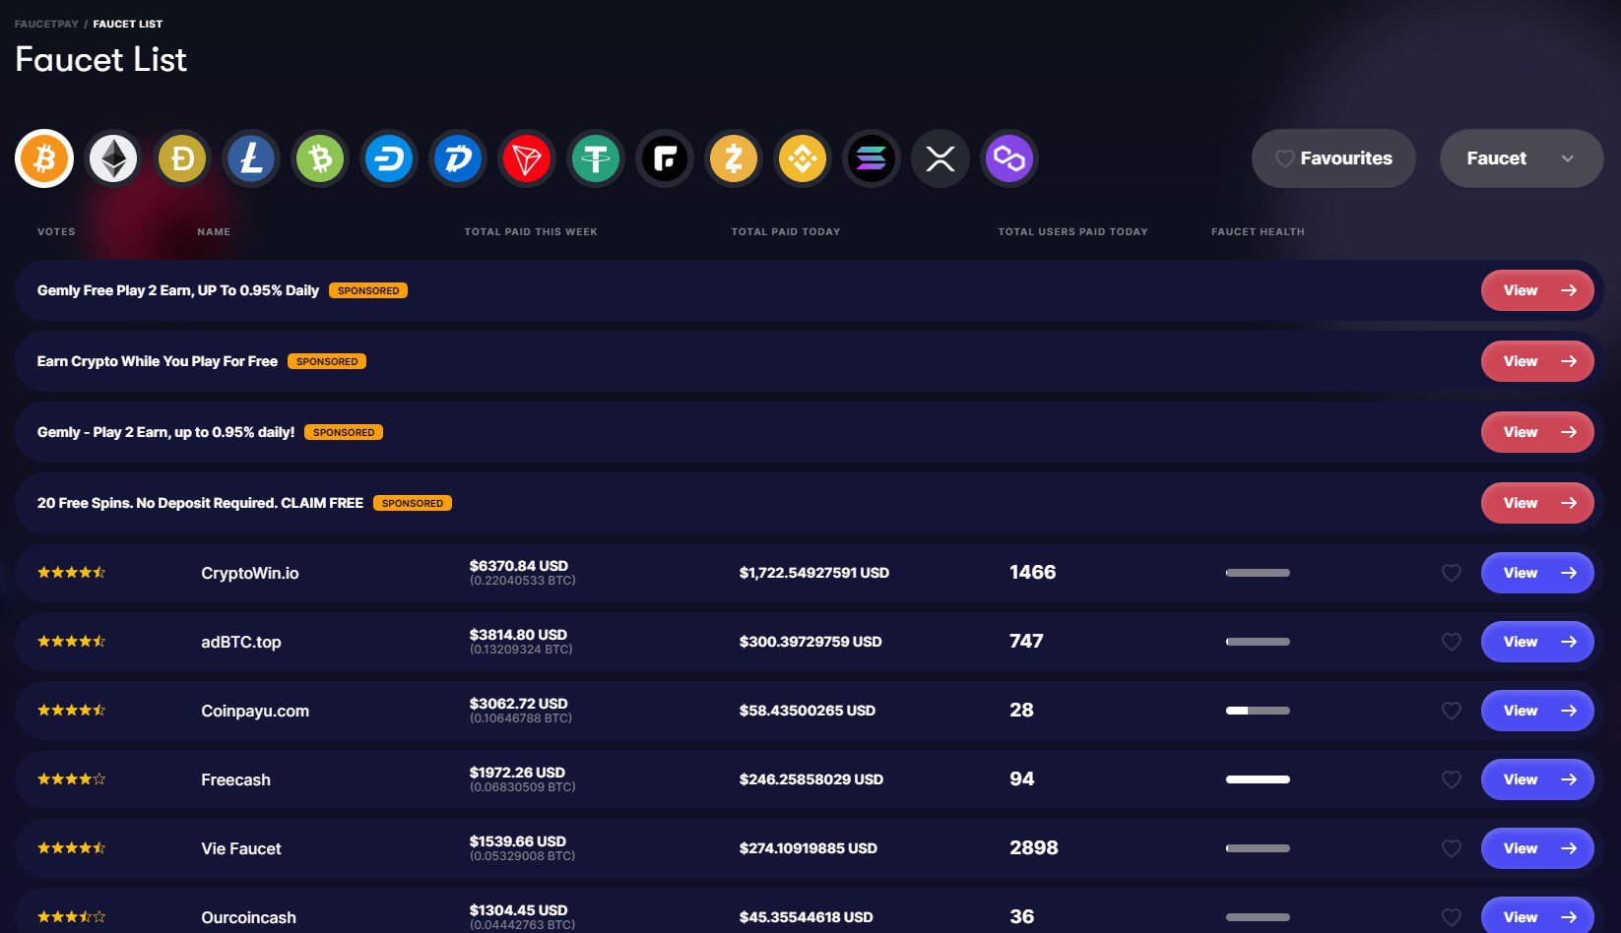This screenshot has height=933, width=1621.
Task: Click the CryptoWin.io faucet name
Action: click(250, 573)
